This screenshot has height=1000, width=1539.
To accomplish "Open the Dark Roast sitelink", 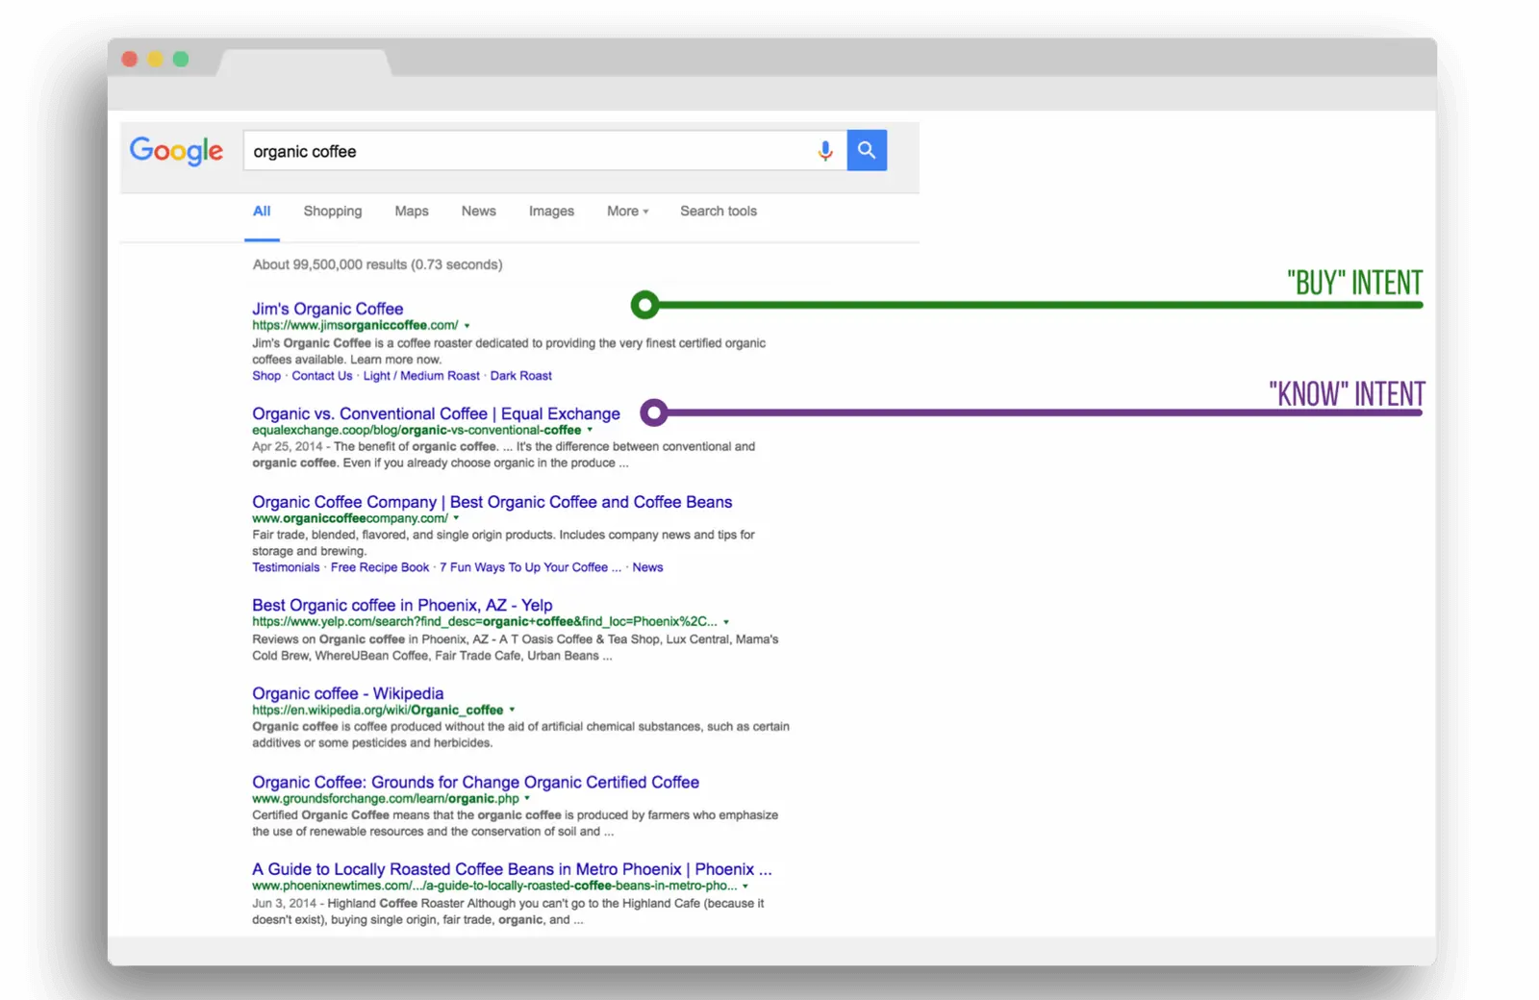I will coord(521,376).
